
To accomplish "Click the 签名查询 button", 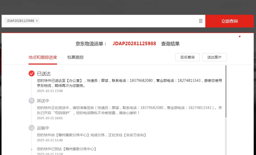I will pos(187,57).
